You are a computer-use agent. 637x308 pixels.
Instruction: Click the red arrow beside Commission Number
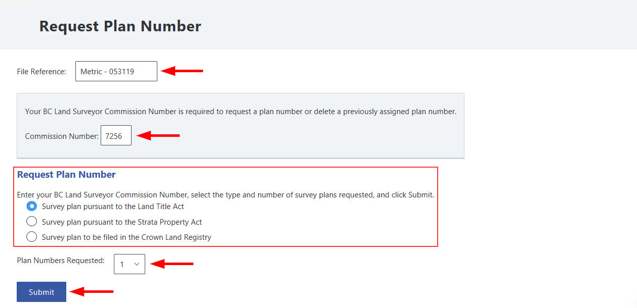158,135
